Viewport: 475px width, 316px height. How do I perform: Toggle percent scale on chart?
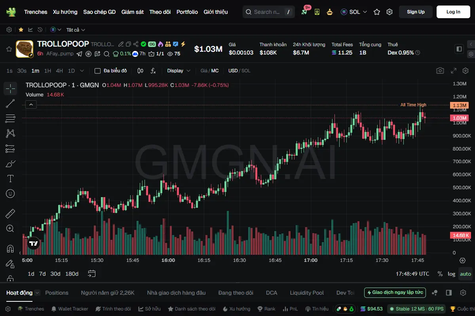click(440, 274)
